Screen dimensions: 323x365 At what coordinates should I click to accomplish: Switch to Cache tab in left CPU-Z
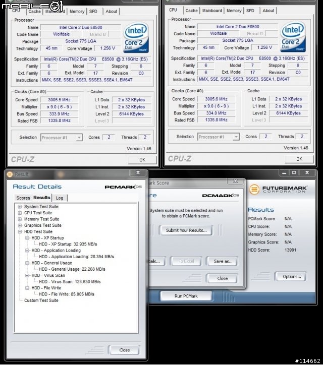pos(34,12)
